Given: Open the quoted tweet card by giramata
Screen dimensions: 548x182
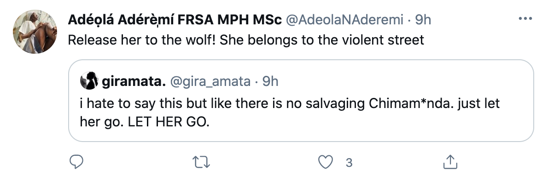Looking at the screenshot, I should pos(301,101).
